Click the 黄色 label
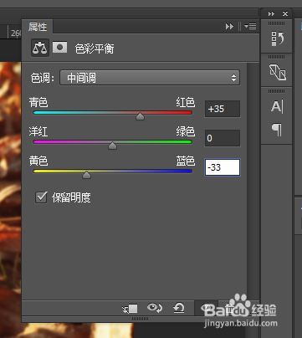Viewport: 302px width, 338px height. click(x=38, y=161)
